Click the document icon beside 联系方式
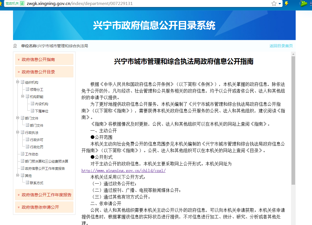312x225 pixels. coord(27,182)
